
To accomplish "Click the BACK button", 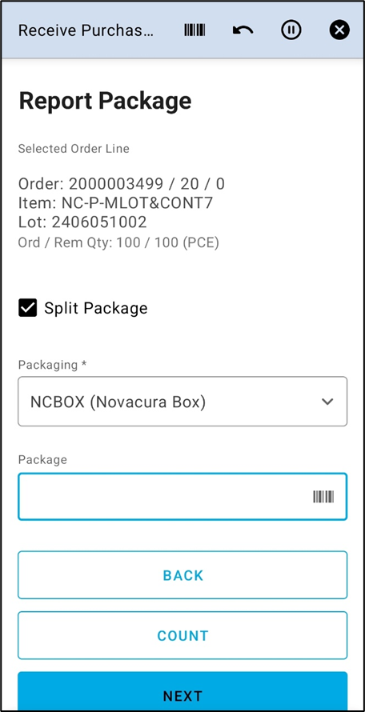I will point(182,575).
